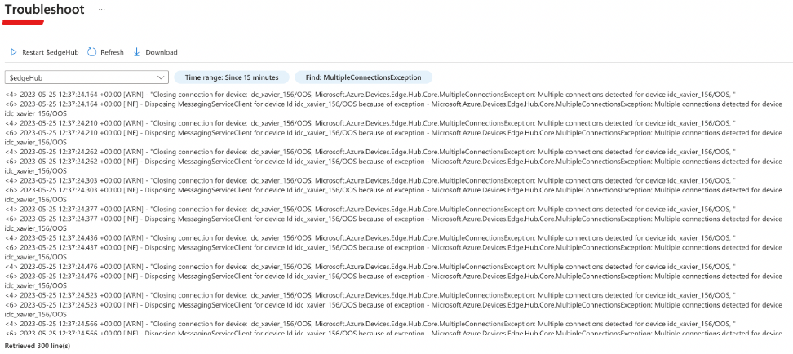Viewport: 793px width, 354px height.
Task: Select the 12:37:24.437 INF log line
Action: point(393,251)
